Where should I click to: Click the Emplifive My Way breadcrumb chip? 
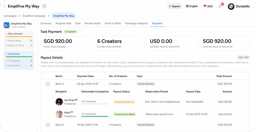(x=64, y=16)
